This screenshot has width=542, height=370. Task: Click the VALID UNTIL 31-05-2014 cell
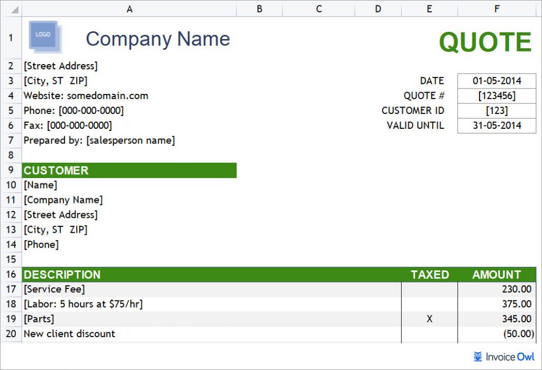click(496, 125)
